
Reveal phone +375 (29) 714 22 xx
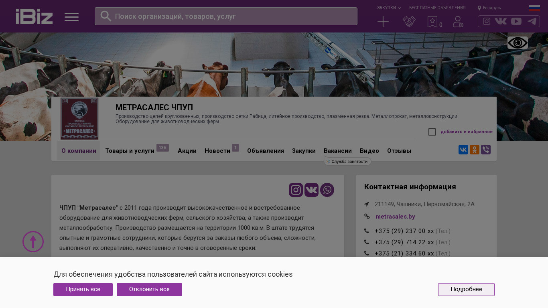(x=404, y=242)
